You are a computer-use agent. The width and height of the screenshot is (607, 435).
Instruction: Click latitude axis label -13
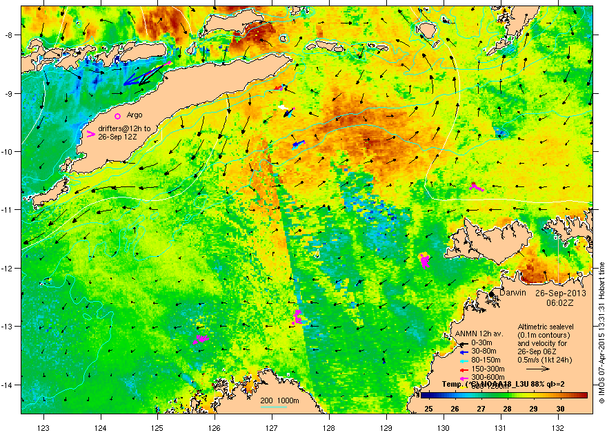(x=8, y=326)
